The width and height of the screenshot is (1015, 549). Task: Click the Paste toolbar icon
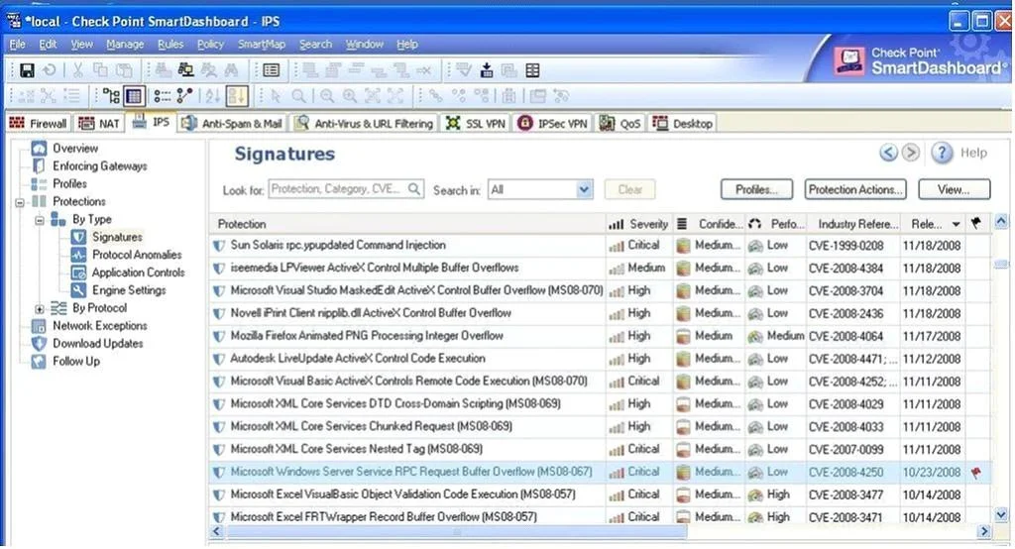pos(123,70)
